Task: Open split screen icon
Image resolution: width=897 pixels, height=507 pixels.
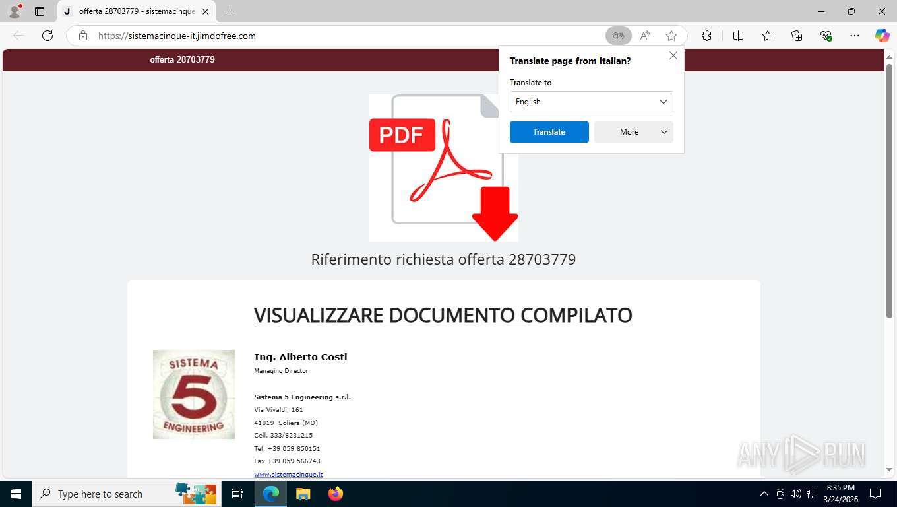Action: point(738,36)
